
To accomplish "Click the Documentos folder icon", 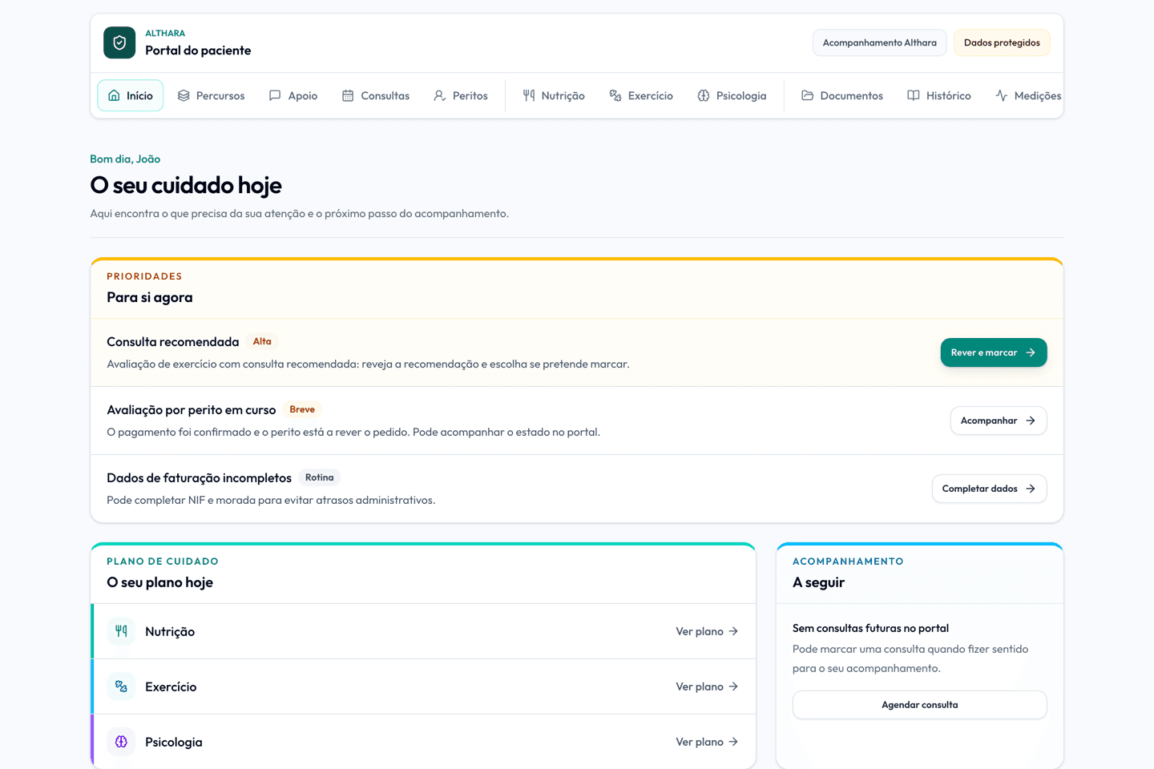I will click(x=808, y=95).
